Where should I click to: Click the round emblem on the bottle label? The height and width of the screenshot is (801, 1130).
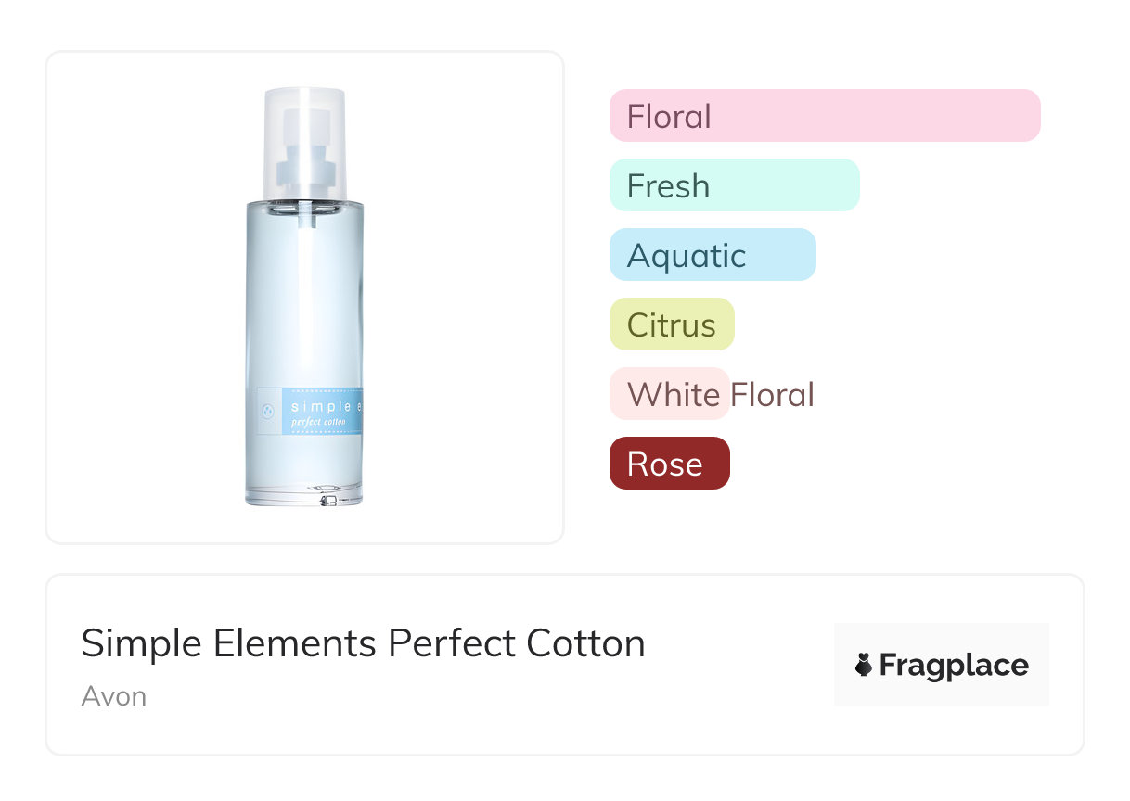point(269,411)
